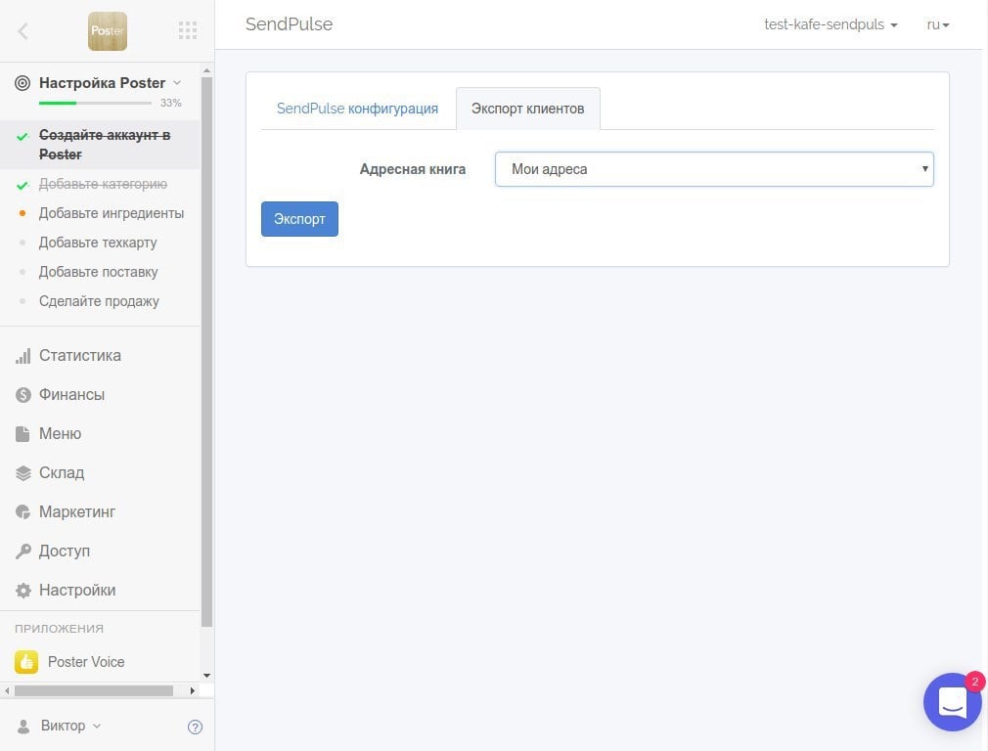The width and height of the screenshot is (988, 751).
Task: Click the Настройка Poster progress bar
Action: [x=95, y=103]
